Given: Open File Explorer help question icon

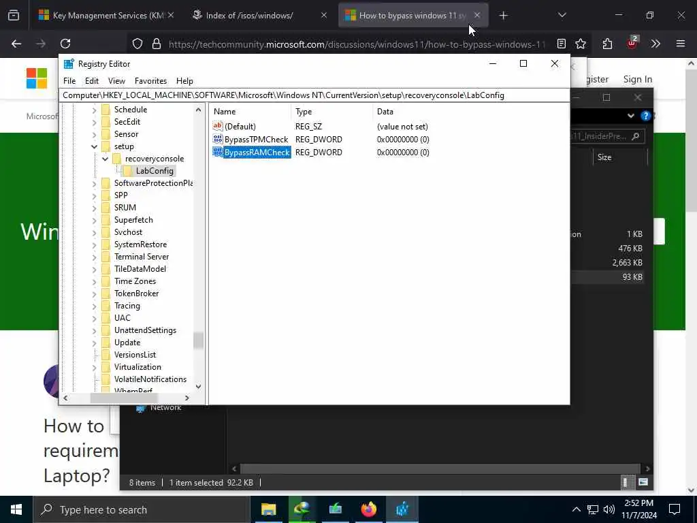Looking at the screenshot, I should coord(645,116).
